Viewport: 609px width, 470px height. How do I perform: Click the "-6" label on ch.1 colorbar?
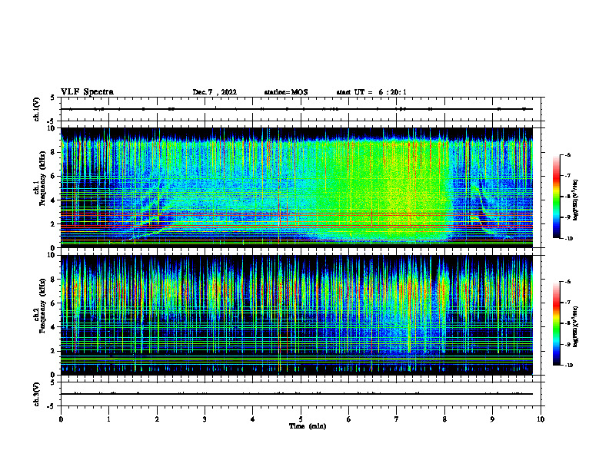click(x=567, y=154)
